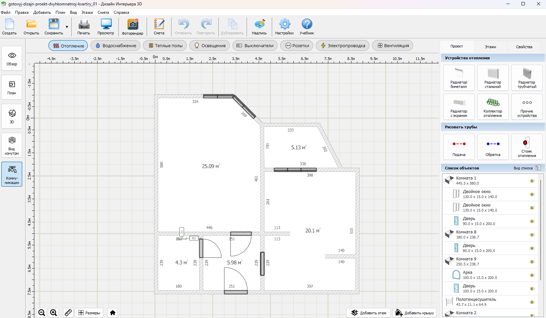Open the Этажи menu in menu bar
The width and height of the screenshot is (546, 318).
(x=87, y=12)
